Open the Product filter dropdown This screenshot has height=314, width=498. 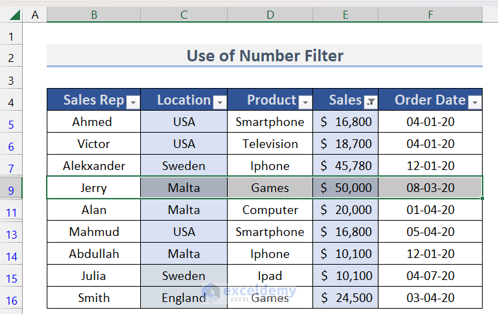point(305,102)
